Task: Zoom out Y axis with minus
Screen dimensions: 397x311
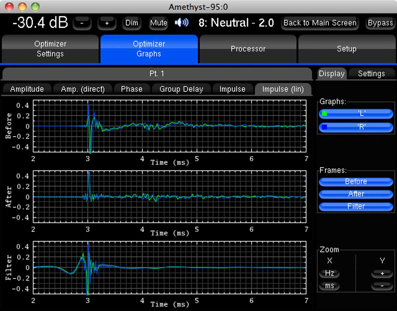Action: [x=382, y=286]
